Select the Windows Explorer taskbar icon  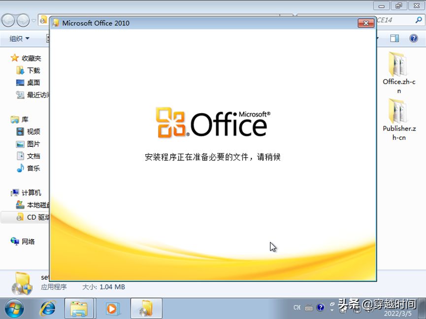(x=79, y=309)
